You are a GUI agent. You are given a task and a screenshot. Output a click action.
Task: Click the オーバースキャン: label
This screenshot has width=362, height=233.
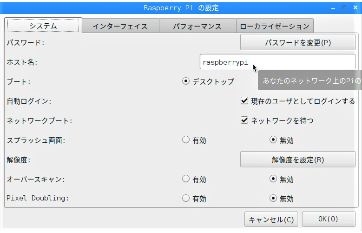[36, 179]
